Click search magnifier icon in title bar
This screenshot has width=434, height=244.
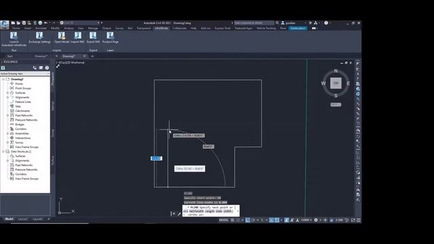277,23
